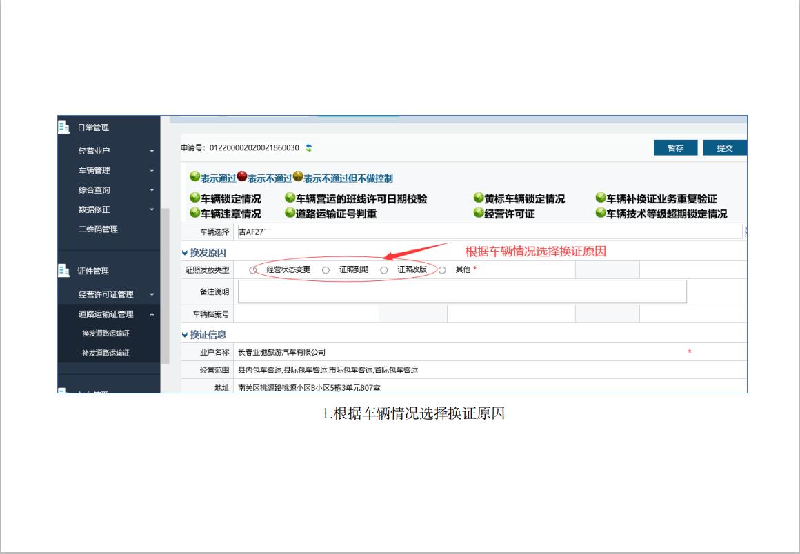800x554 pixels.
Task: Open the 日常管理 menu heading
Action: coord(93,127)
